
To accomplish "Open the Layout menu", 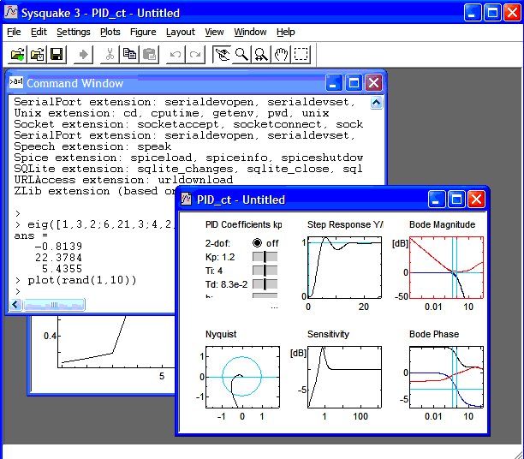I will (x=181, y=32).
